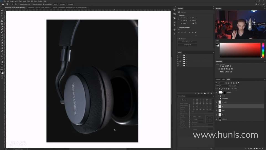Screen dimensions: 266x150
Task: Click the rotation angle input field
Action: pos(185,23)
